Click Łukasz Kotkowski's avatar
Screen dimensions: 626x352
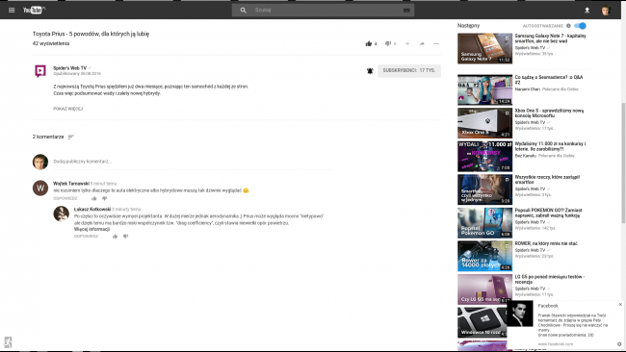(61, 214)
